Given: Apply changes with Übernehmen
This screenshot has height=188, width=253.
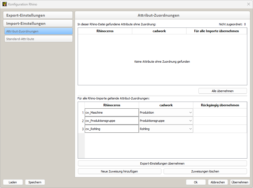Looking at the screenshot, I should pos(240,182).
